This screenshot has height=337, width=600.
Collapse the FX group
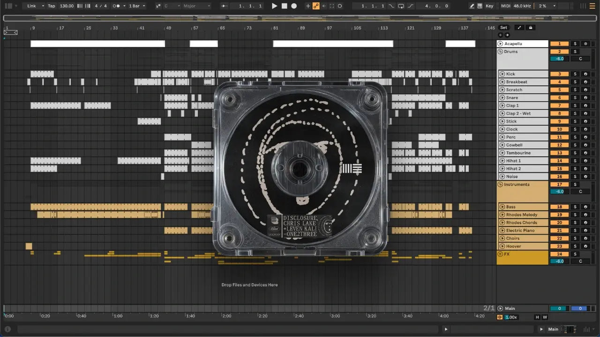(500, 254)
